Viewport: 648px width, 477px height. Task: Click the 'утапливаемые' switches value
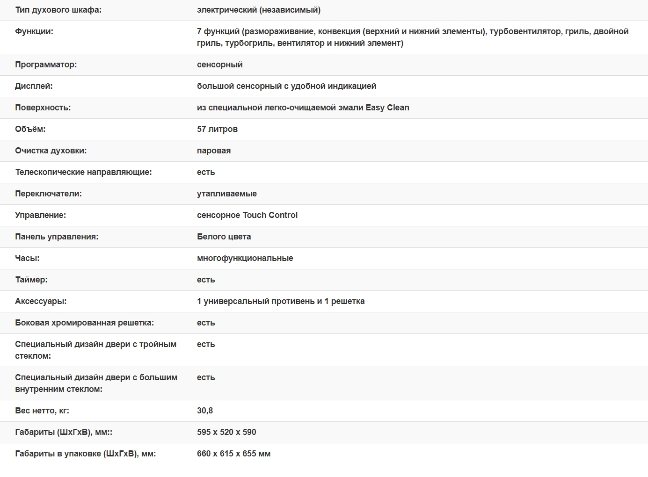click(226, 194)
